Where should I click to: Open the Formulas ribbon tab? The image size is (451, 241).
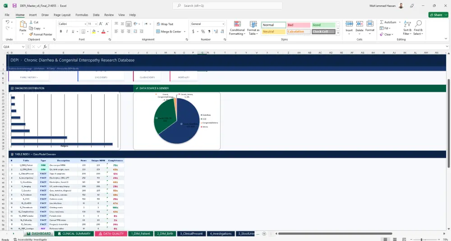[x=82, y=15]
